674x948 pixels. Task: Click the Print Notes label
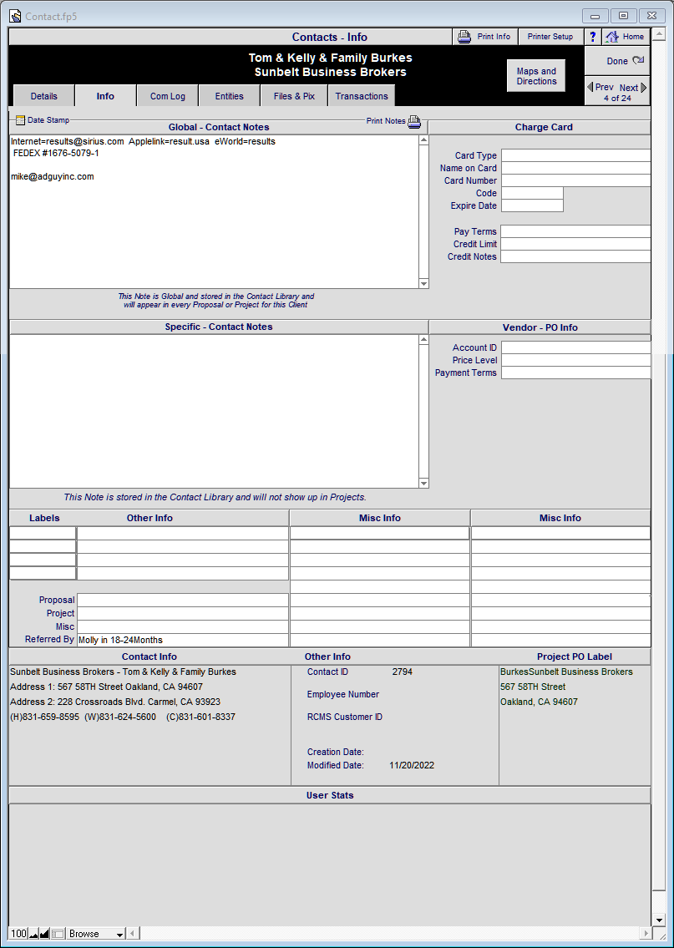[x=386, y=121]
